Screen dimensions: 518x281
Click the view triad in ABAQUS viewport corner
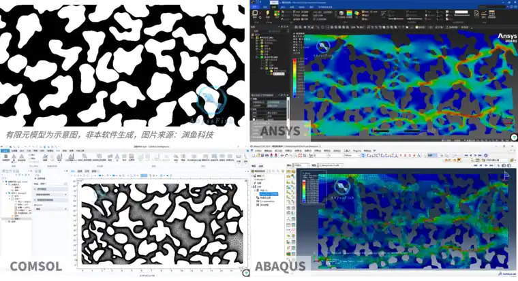pyautogui.click(x=506, y=175)
